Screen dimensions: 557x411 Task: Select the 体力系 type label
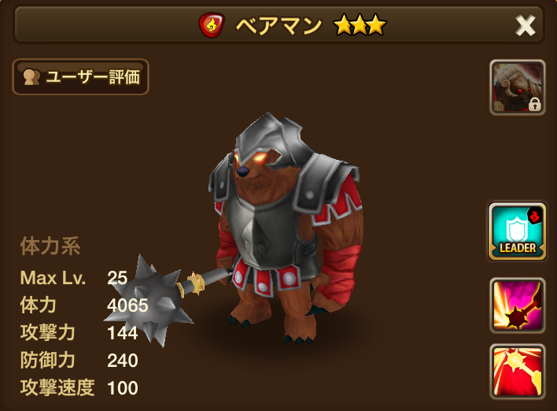[x=50, y=246]
